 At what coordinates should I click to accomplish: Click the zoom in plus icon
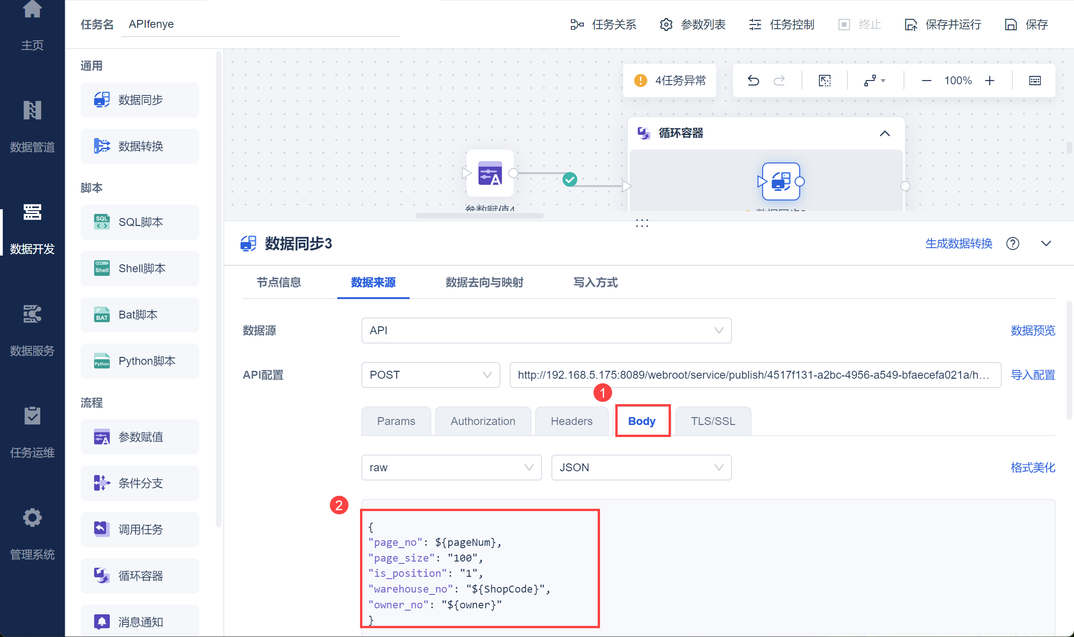coord(990,81)
